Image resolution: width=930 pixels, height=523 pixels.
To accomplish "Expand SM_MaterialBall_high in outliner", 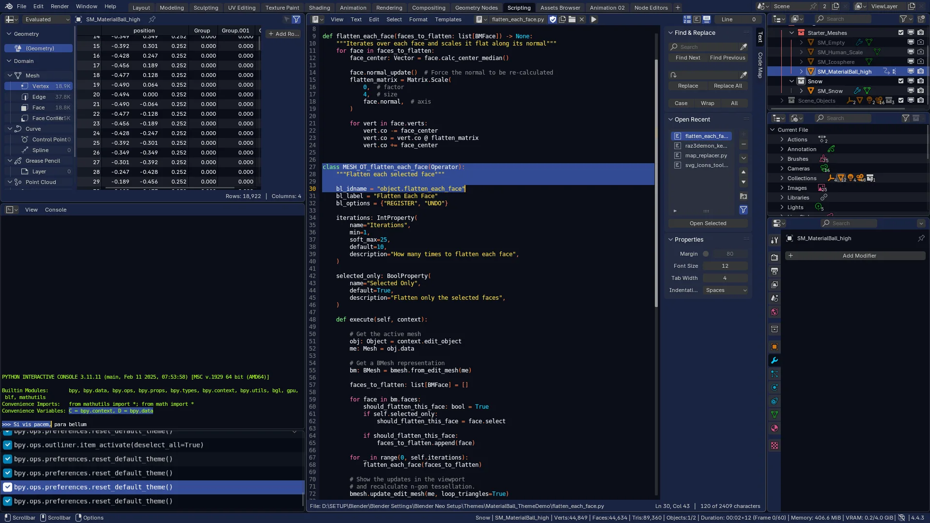I will pyautogui.click(x=801, y=72).
